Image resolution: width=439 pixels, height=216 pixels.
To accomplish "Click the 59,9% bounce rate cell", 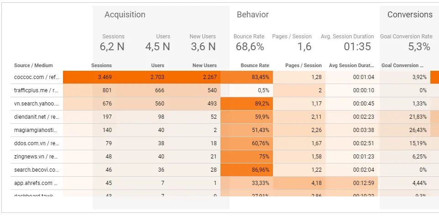I will pyautogui.click(x=247, y=117).
